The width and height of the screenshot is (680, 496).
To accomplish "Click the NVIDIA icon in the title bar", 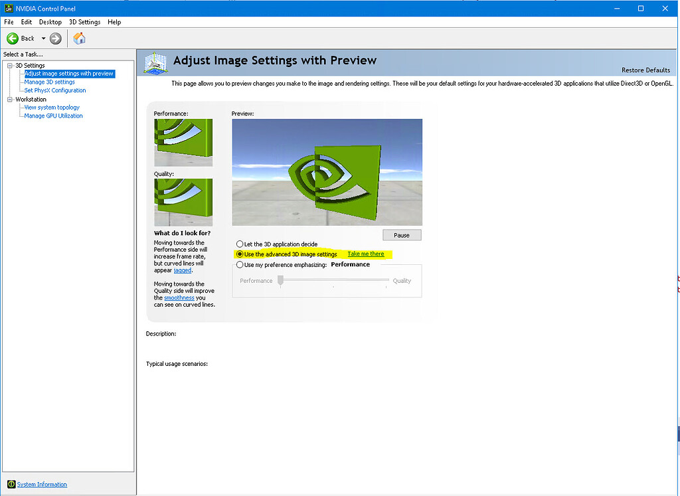I will [x=7, y=8].
